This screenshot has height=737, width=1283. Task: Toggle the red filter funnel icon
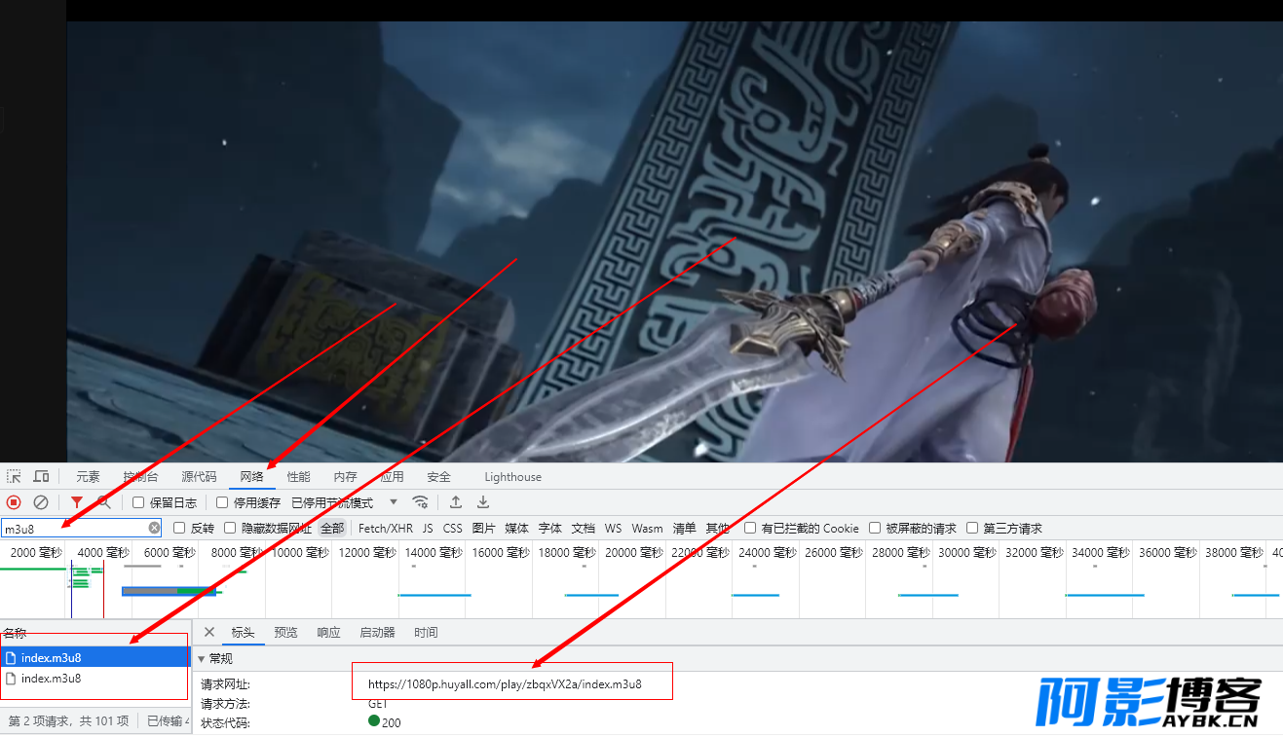tap(77, 502)
